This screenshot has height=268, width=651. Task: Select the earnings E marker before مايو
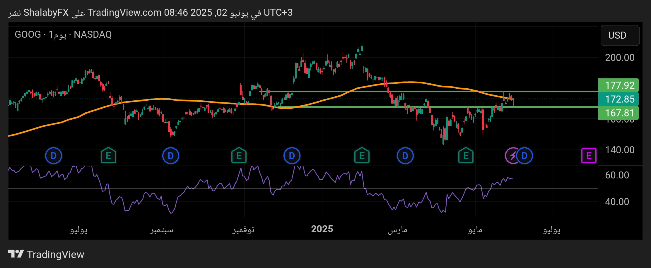pos(466,156)
